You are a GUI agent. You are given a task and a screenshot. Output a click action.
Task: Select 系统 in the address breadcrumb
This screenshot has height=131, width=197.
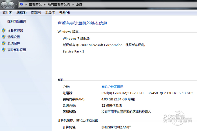(79, 4)
